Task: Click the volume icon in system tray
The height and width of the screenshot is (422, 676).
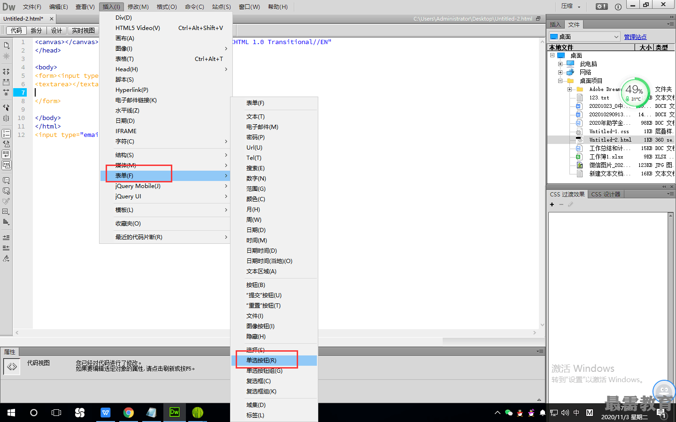Action: click(x=565, y=413)
